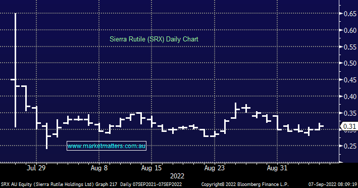Image resolution: width=358 pixels, height=188 pixels.
Task: Click the 0.55 price axis label
Action: [x=350, y=47]
